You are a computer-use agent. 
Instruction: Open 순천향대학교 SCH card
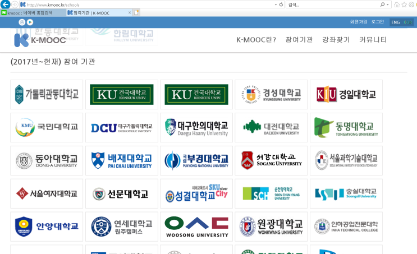tap(271, 193)
